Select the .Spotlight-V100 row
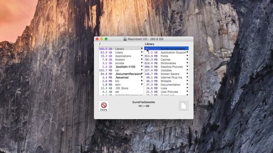This screenshot has width=273, height=153. (121, 67)
